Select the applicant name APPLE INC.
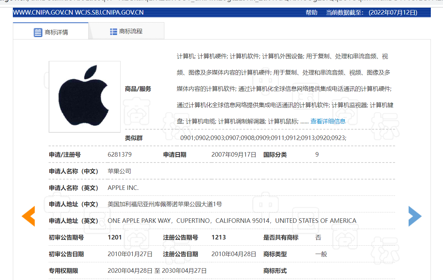The height and width of the screenshot is (280, 443). (123, 187)
